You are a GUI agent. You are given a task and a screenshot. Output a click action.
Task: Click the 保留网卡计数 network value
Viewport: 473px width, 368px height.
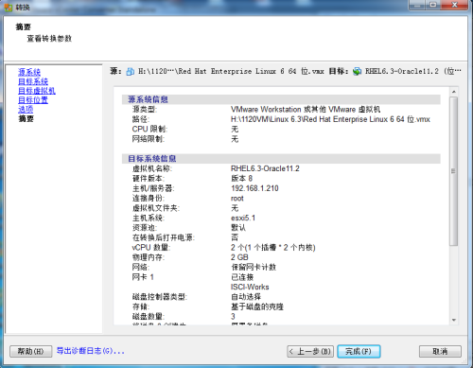(x=254, y=268)
